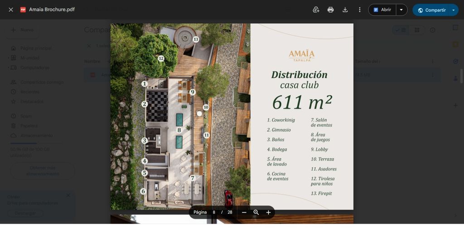Click marker 13 on the Firepit

(x=196, y=39)
